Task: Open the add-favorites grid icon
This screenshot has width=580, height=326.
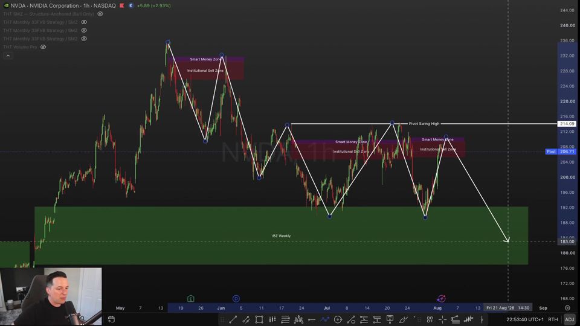Action: pyautogui.click(x=430, y=319)
